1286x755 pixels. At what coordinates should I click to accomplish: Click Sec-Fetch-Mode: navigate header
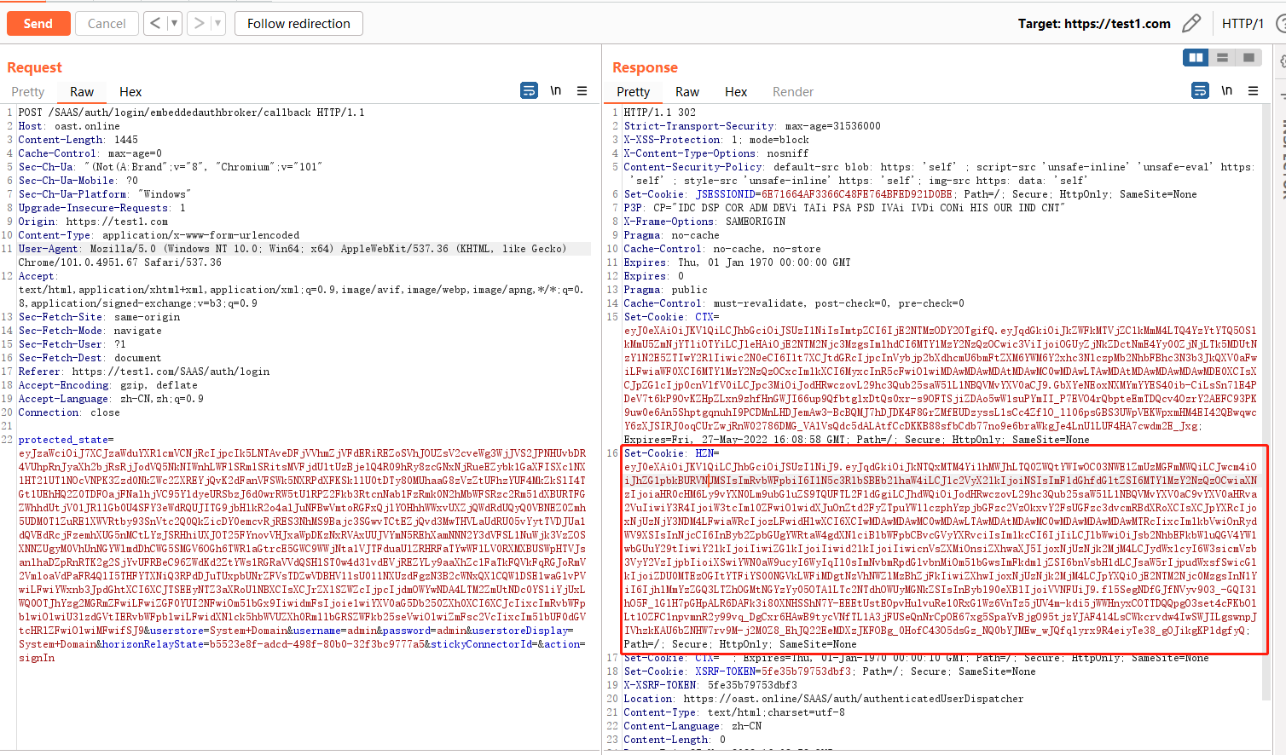pyautogui.click(x=90, y=331)
